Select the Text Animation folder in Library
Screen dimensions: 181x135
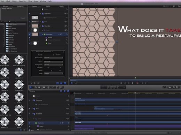(x=13, y=49)
